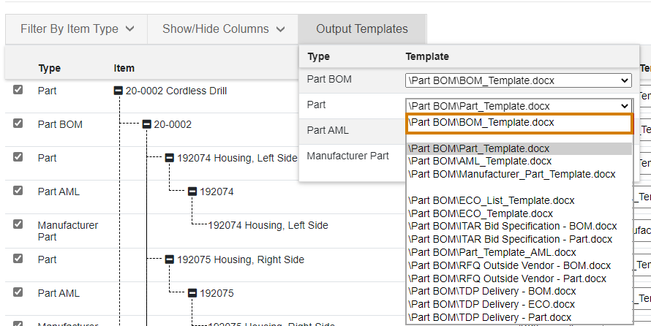This screenshot has height=326, width=651.
Task: Uncheck the Cordless Drill Part row checkbox
Action: coord(18,90)
